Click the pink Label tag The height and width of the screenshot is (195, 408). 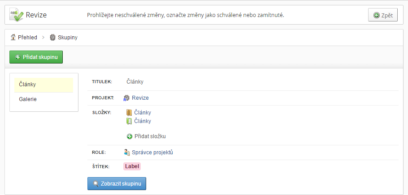[132, 166]
